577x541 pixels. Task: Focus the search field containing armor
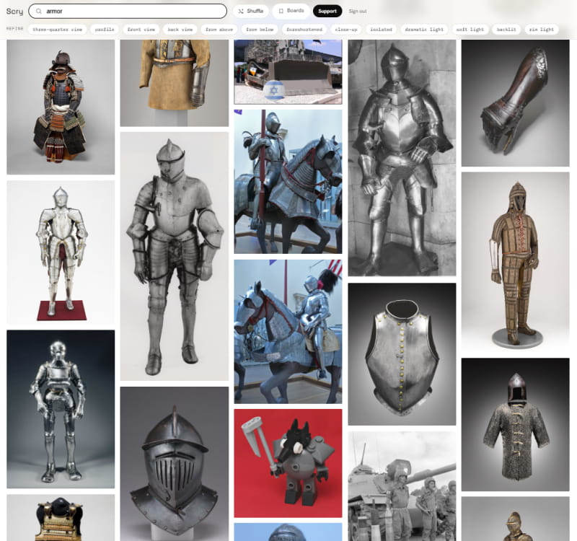tap(128, 11)
